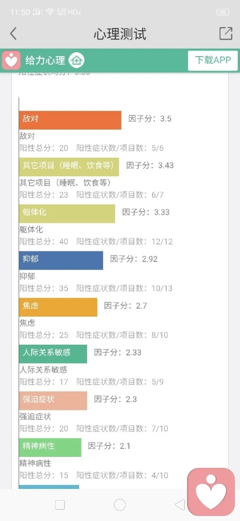Viewport: 240px width, 521px height.
Task: Tap the back arrow in header
Action: click(x=13, y=34)
